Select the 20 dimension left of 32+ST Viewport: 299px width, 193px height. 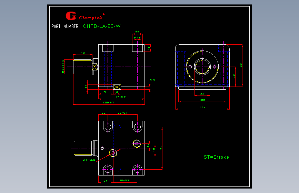coord(103,113)
